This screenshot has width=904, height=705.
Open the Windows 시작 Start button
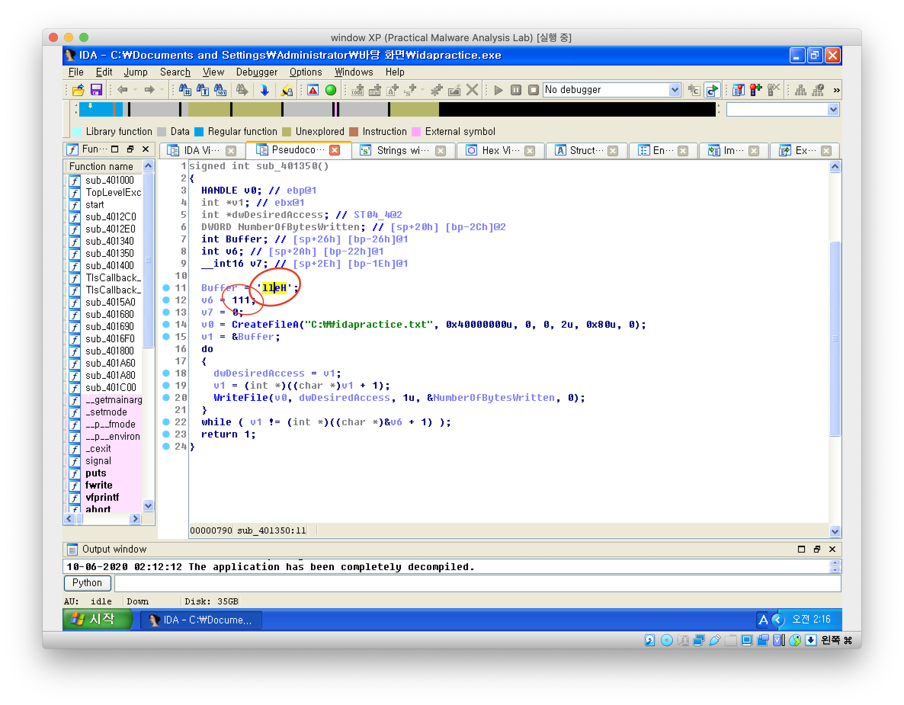tap(98, 619)
